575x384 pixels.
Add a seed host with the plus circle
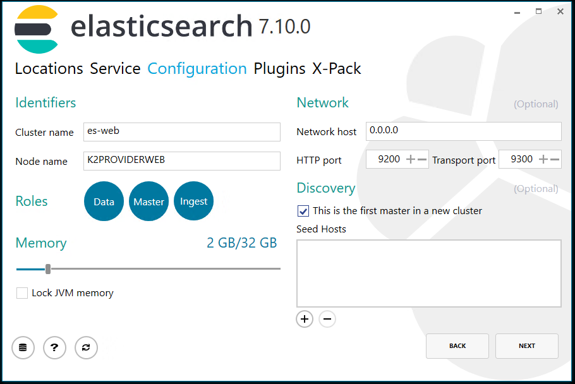point(305,319)
